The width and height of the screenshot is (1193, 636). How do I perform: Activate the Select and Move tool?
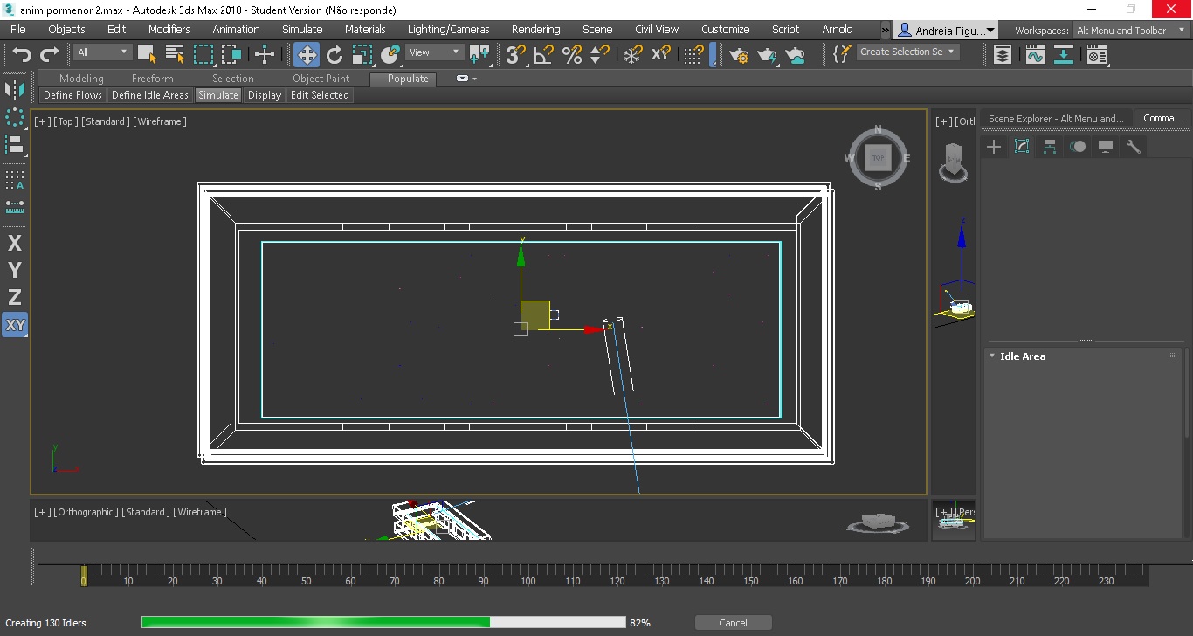307,54
